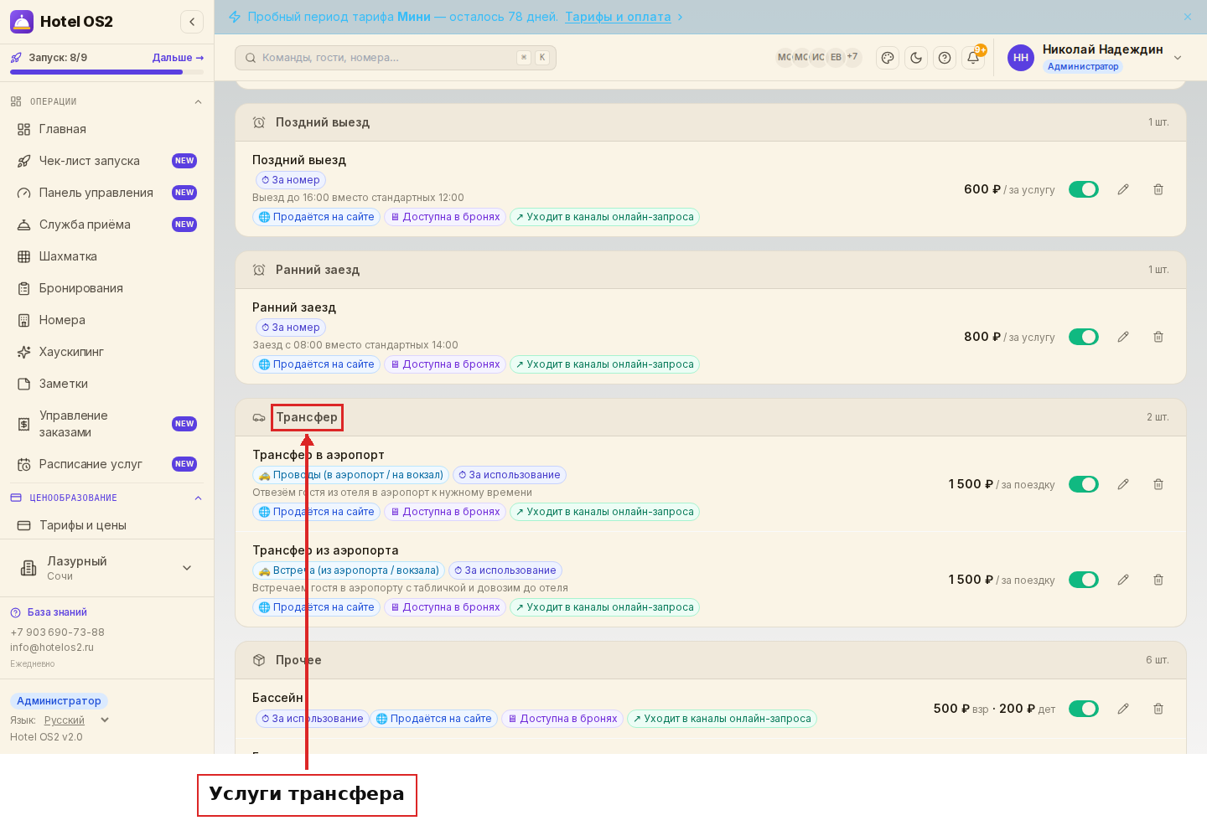Click the Дальше launch link
Viewport: 1207px width, 836px height.
tap(178, 58)
